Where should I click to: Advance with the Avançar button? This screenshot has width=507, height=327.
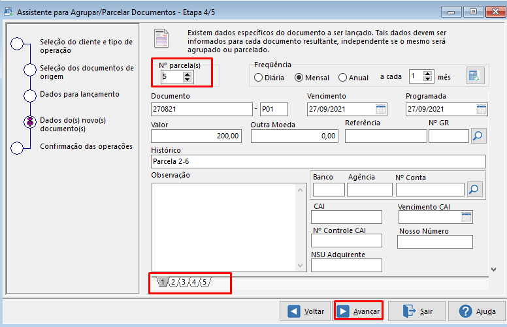pos(359,311)
